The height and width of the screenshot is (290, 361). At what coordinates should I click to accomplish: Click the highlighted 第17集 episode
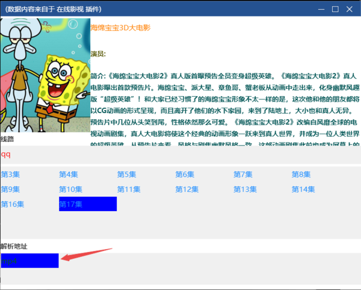[88, 204]
